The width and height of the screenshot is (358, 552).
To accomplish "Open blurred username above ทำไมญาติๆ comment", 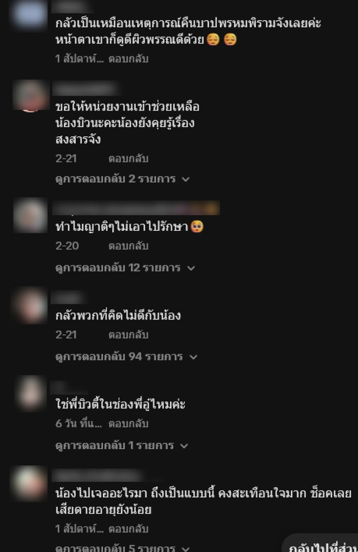I will (x=136, y=208).
